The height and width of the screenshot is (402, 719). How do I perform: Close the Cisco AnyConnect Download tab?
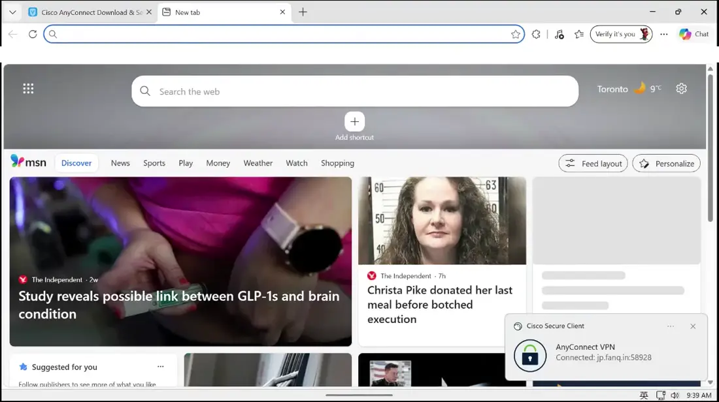[148, 12]
